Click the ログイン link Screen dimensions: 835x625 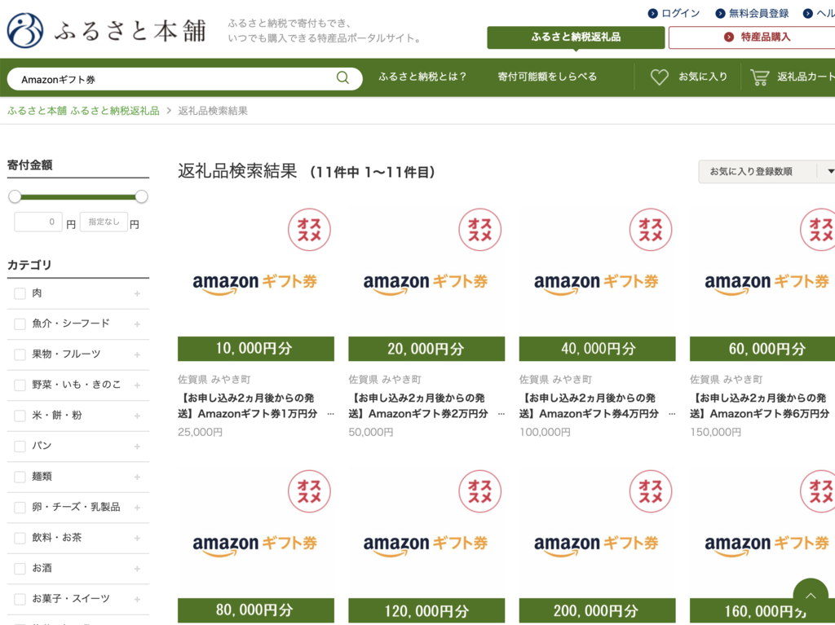point(681,13)
